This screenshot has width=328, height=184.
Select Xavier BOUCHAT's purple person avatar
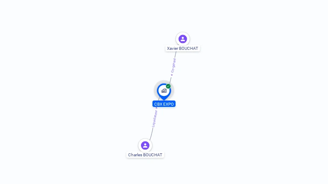point(183,39)
